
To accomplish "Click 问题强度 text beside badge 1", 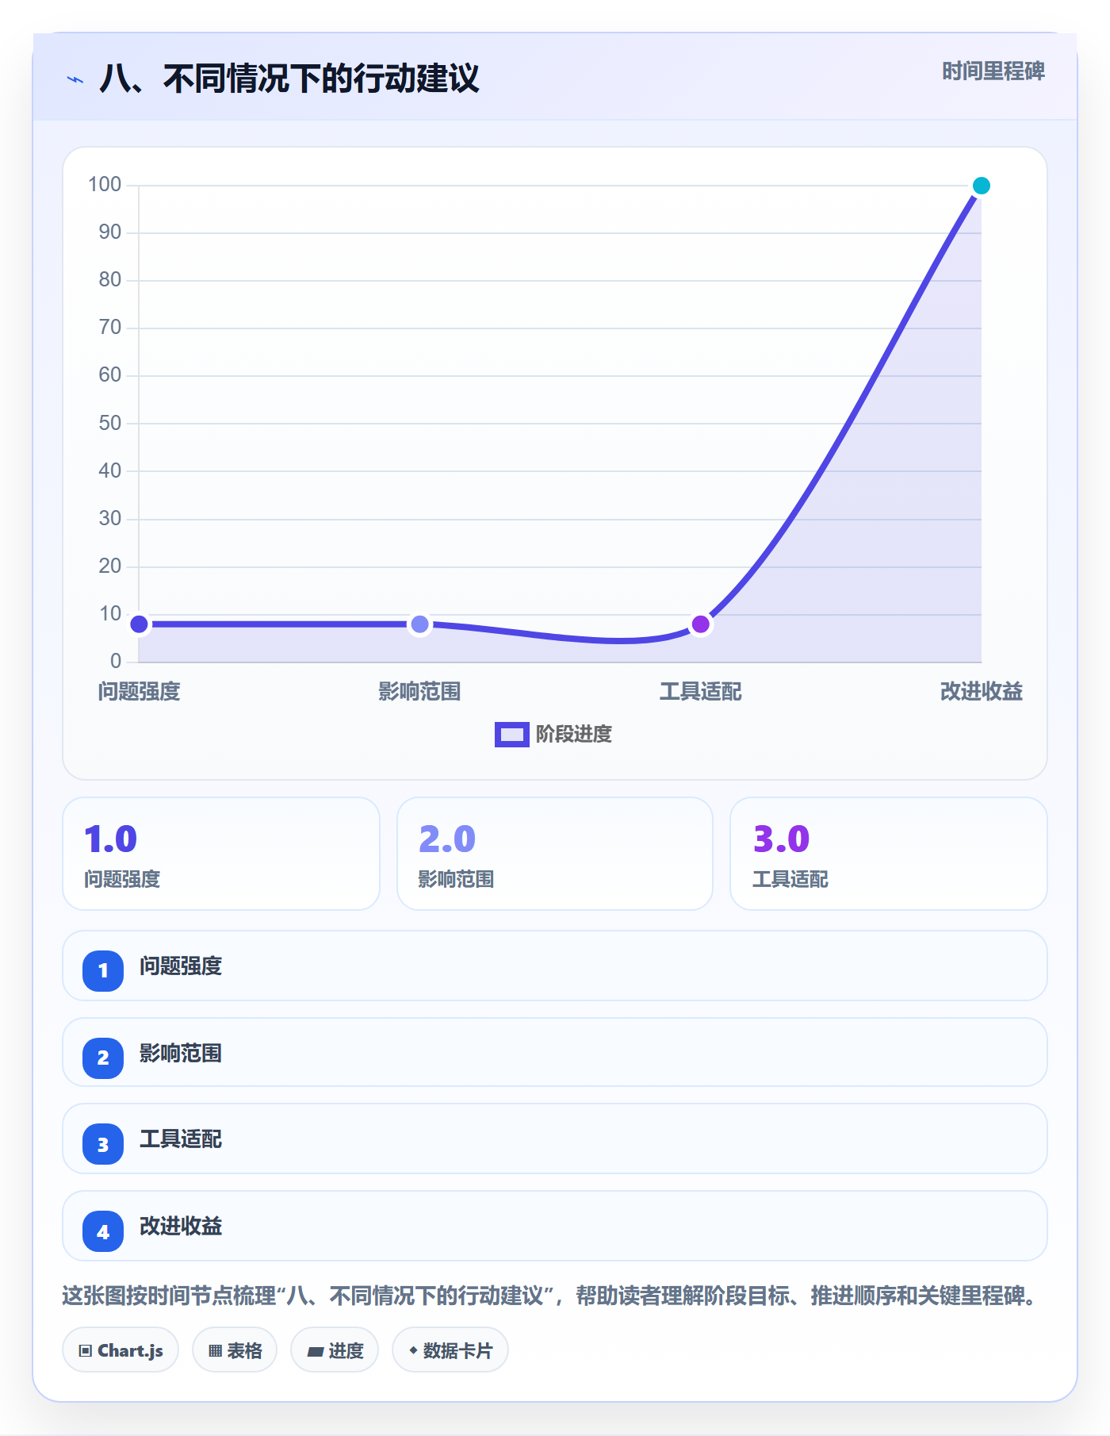I will click(x=181, y=966).
